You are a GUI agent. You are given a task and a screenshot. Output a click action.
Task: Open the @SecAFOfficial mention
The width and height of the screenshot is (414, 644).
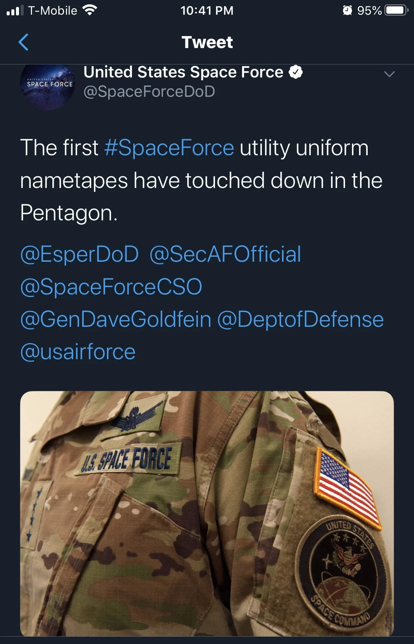click(225, 254)
